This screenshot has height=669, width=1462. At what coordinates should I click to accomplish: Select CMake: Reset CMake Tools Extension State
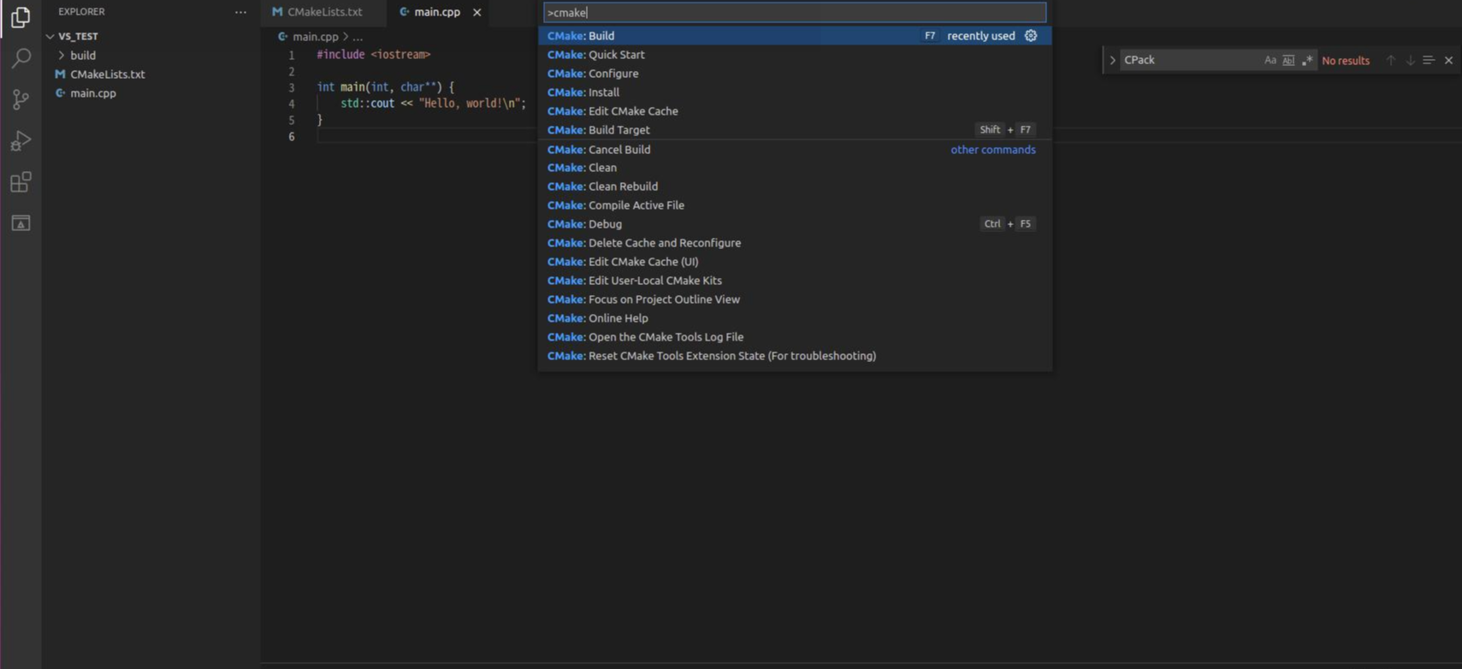pyautogui.click(x=795, y=356)
